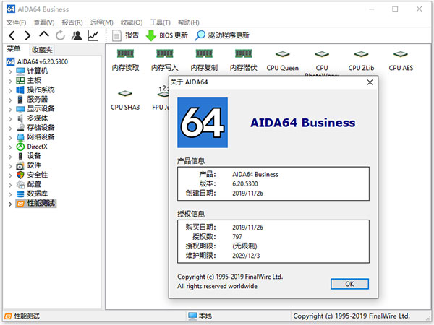Expand the 存储设备 tree node chevron

pos(10,129)
